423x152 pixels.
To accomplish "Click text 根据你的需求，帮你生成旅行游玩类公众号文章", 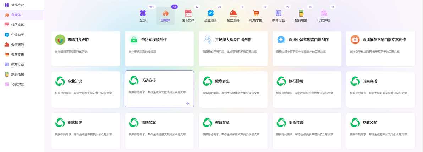I will 305,93.
